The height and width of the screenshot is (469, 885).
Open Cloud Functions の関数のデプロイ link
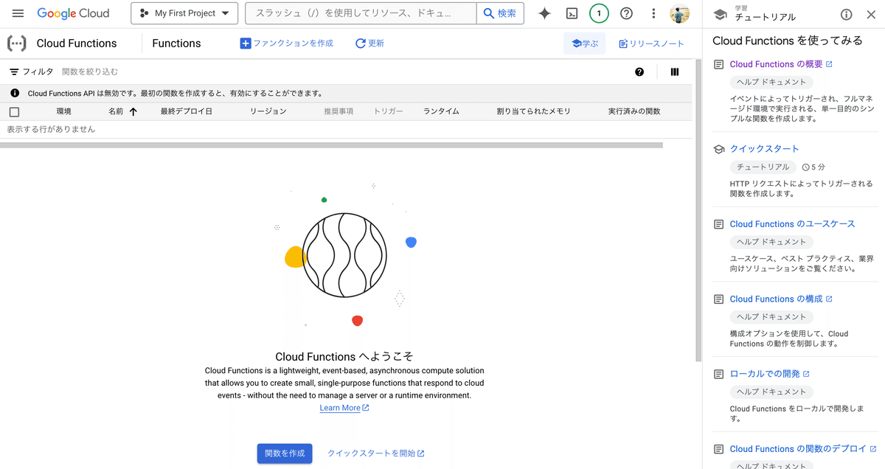pyautogui.click(x=803, y=448)
